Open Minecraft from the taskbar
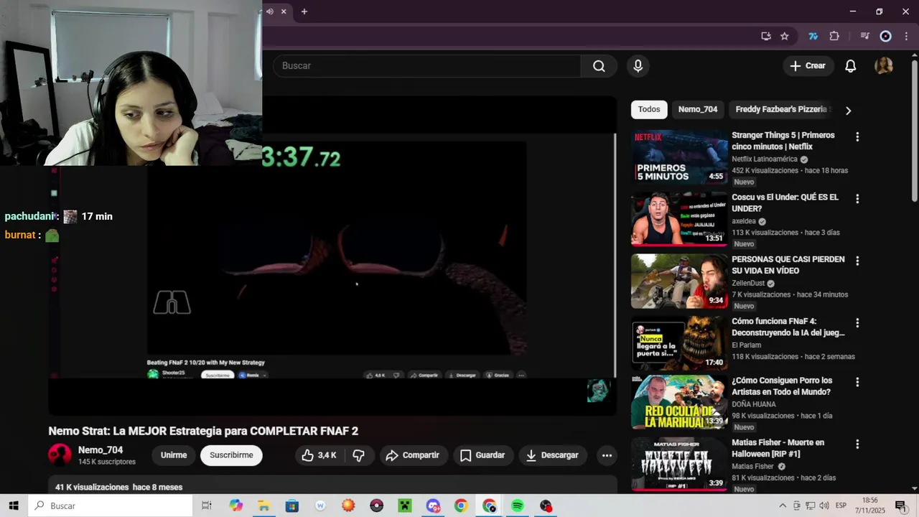Screen dimensions: 919x517 (x=404, y=506)
